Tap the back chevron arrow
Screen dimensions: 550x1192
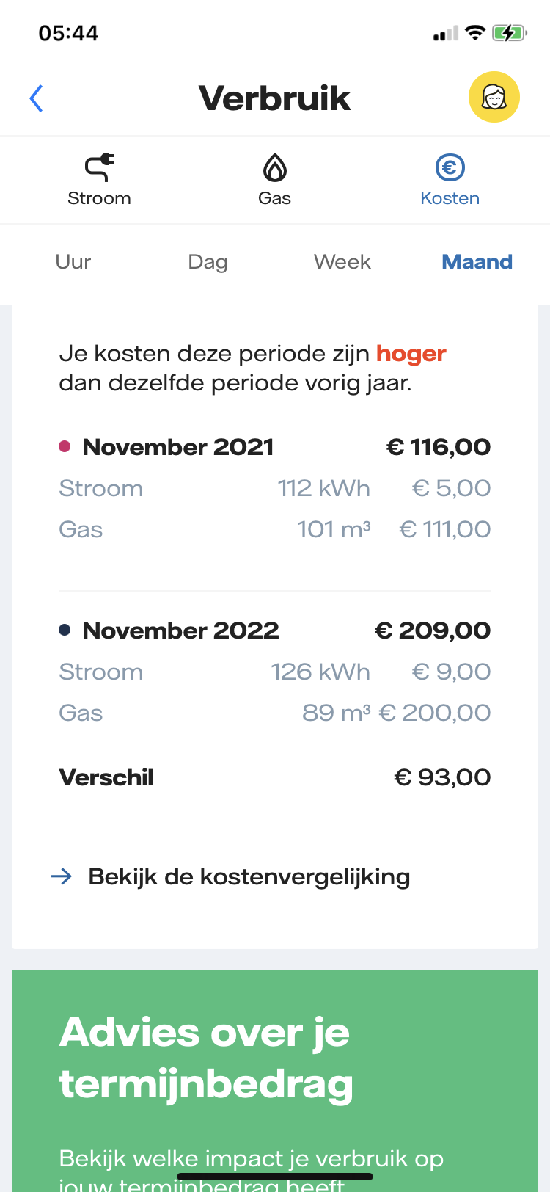click(x=36, y=98)
